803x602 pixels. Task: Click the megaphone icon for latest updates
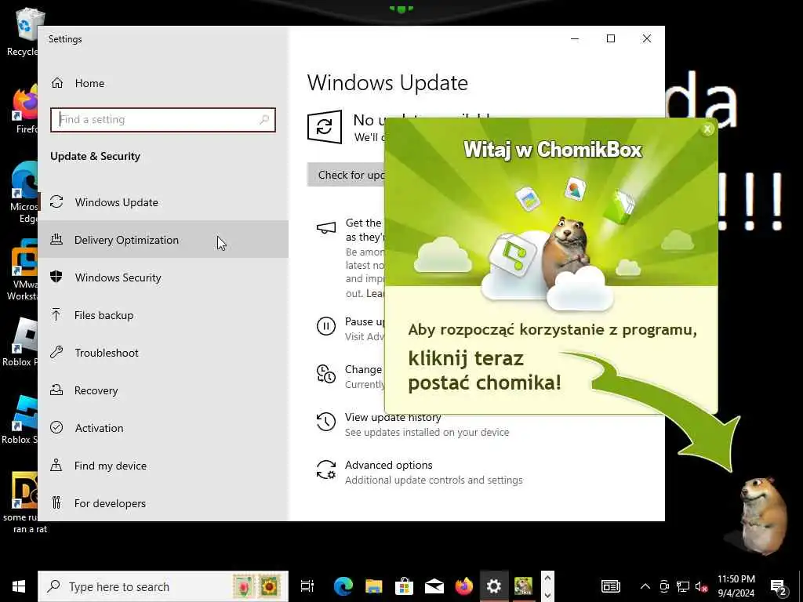(x=326, y=227)
